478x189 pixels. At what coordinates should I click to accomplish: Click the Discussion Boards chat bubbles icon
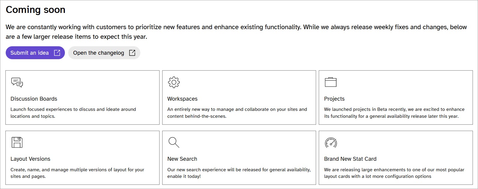point(17,82)
